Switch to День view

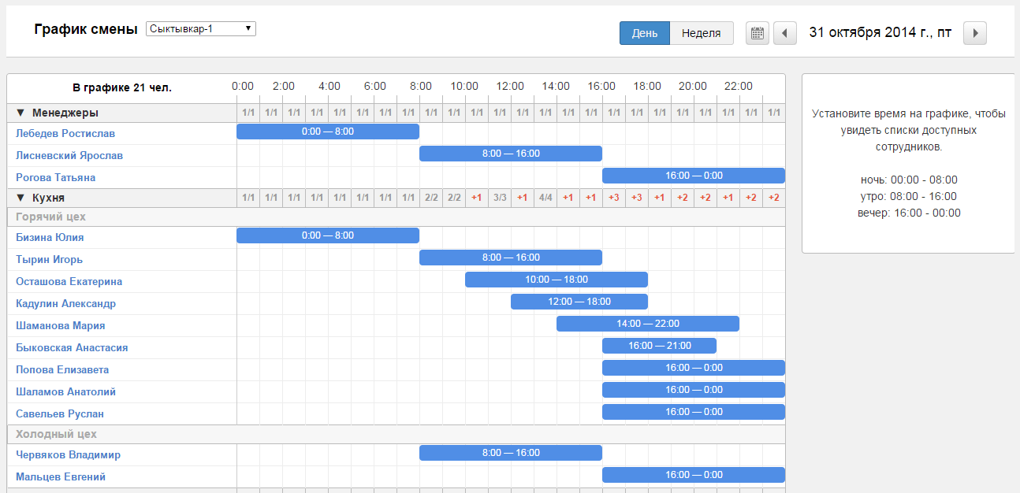(x=645, y=33)
